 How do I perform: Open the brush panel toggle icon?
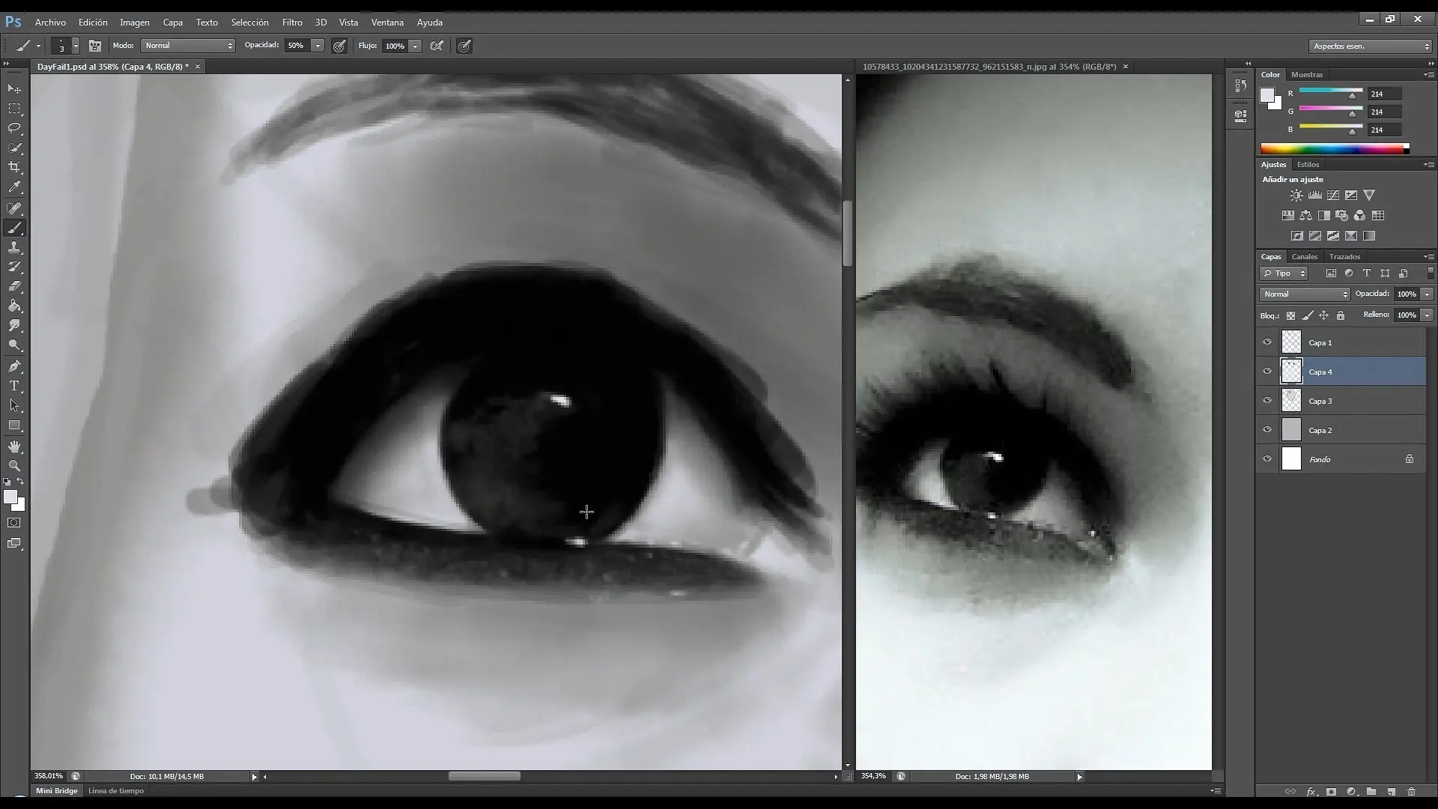tap(95, 46)
